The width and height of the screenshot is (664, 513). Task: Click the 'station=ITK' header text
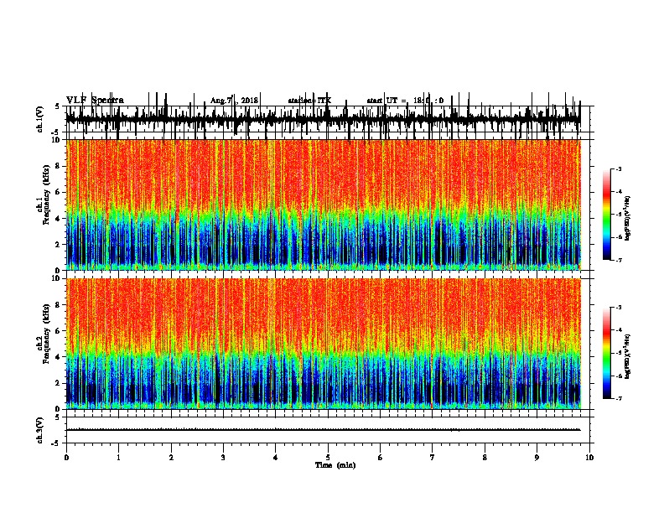coord(309,101)
